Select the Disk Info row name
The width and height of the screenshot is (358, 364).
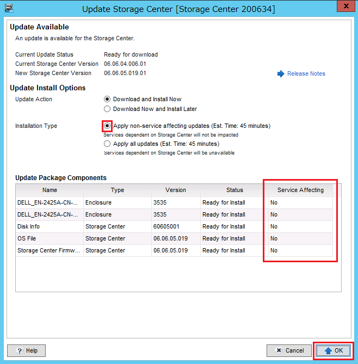pos(28,226)
